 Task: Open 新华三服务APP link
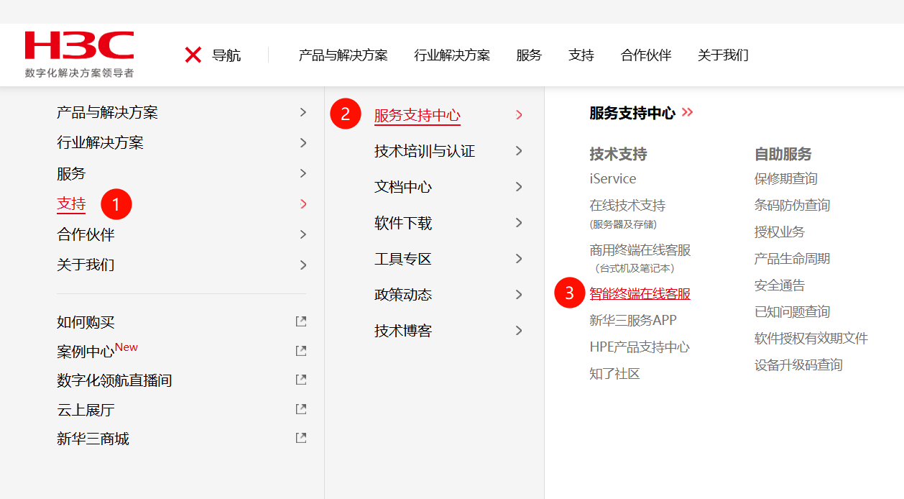(633, 320)
